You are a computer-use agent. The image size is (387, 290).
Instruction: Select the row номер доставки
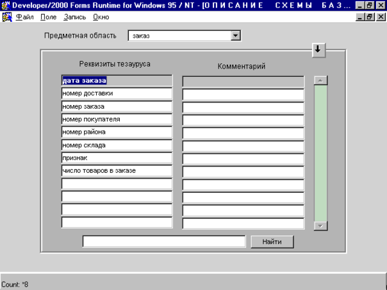(117, 93)
